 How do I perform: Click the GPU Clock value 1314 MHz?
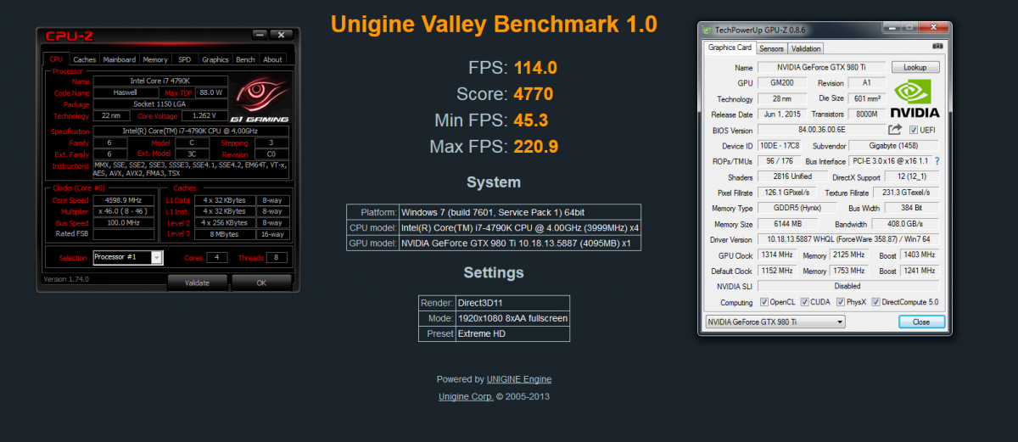point(778,255)
